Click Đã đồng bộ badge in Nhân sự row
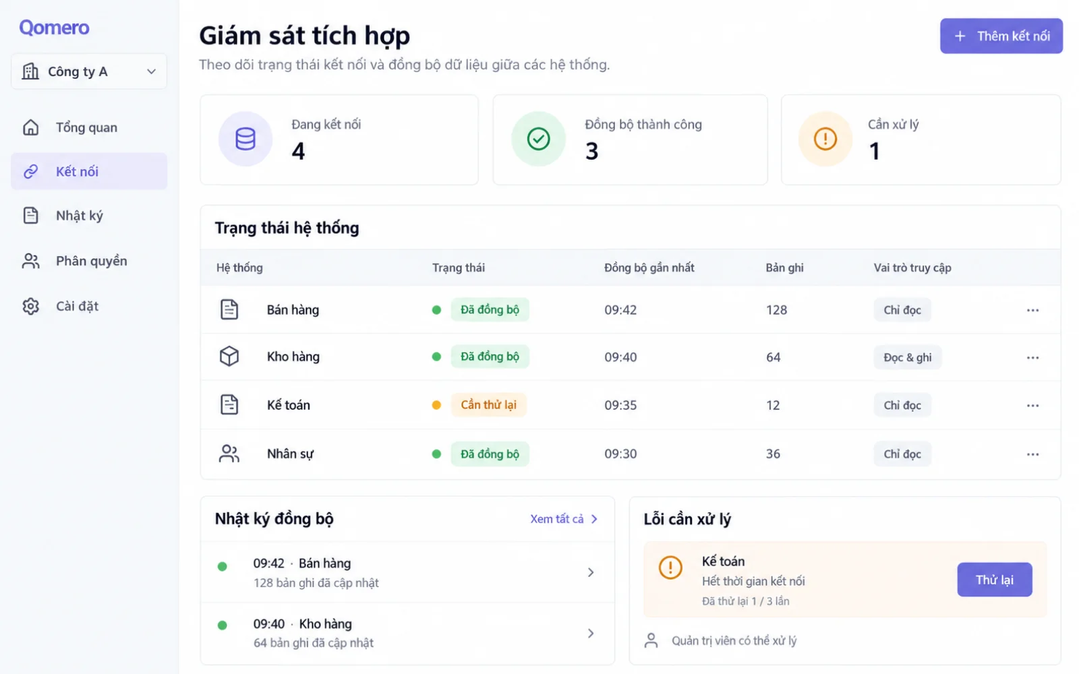This screenshot has height=674, width=1079. pyautogui.click(x=490, y=454)
